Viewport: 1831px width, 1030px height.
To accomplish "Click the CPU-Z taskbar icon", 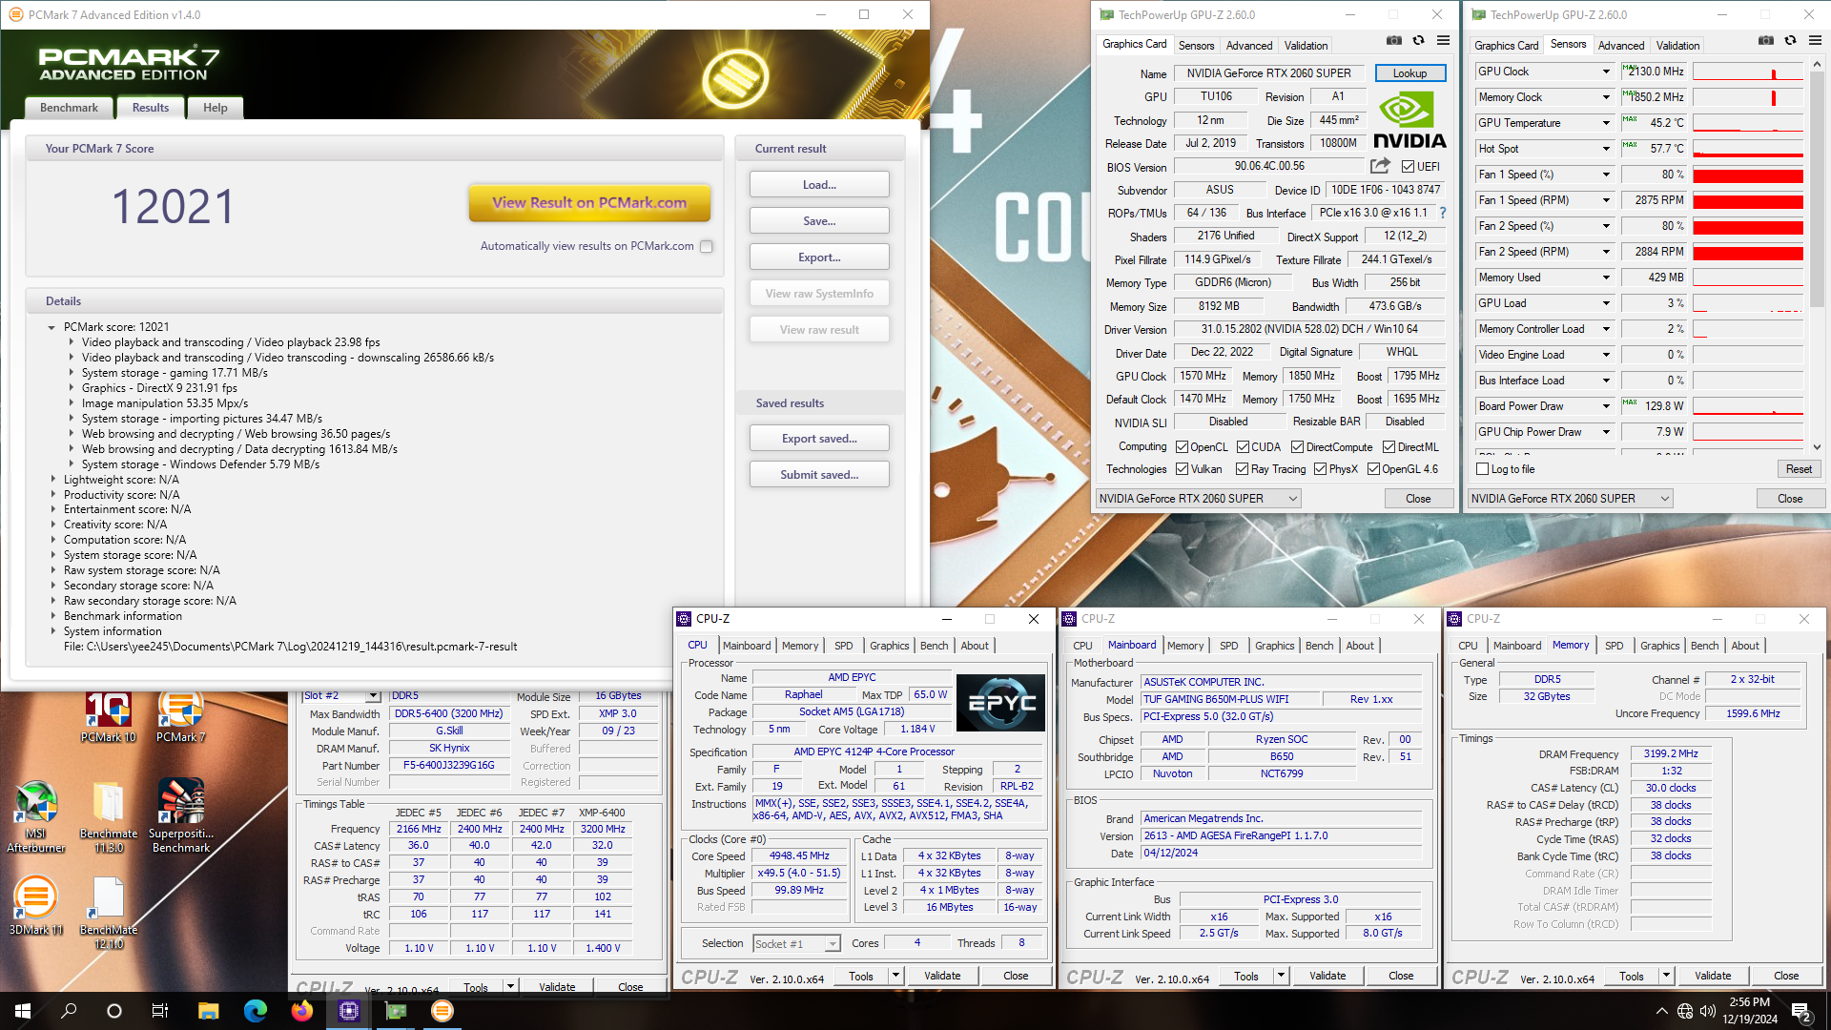I will point(348,1011).
